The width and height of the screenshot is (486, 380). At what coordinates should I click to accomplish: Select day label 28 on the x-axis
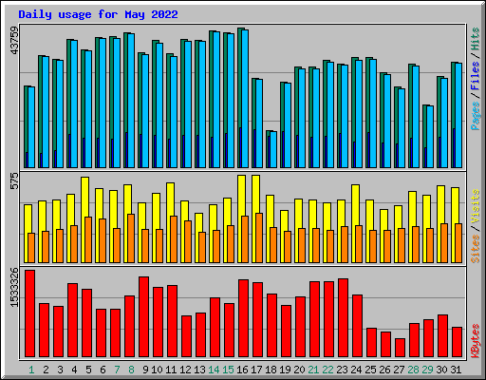pos(413,370)
